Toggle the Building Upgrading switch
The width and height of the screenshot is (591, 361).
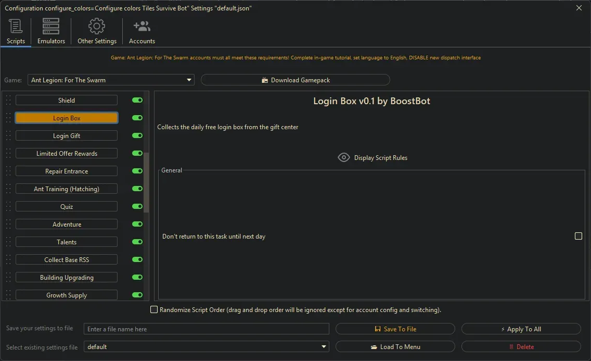pos(137,277)
